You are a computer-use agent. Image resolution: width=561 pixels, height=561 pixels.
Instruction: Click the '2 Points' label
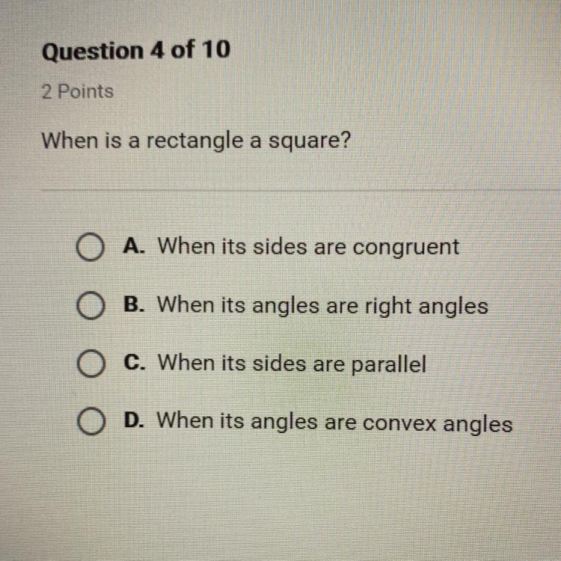point(78,92)
